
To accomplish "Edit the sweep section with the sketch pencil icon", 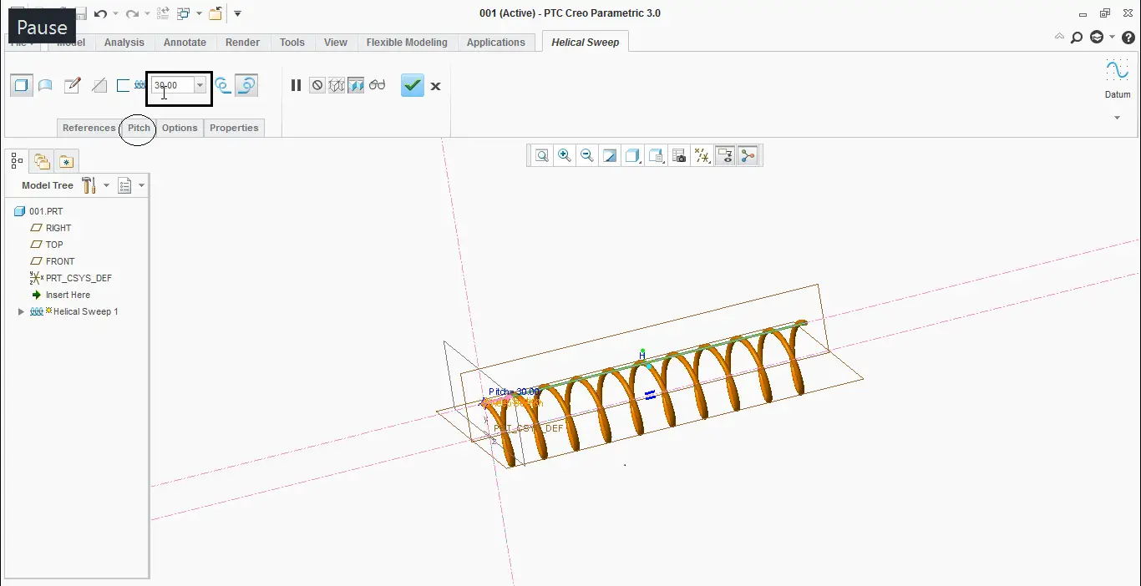I will (x=73, y=84).
